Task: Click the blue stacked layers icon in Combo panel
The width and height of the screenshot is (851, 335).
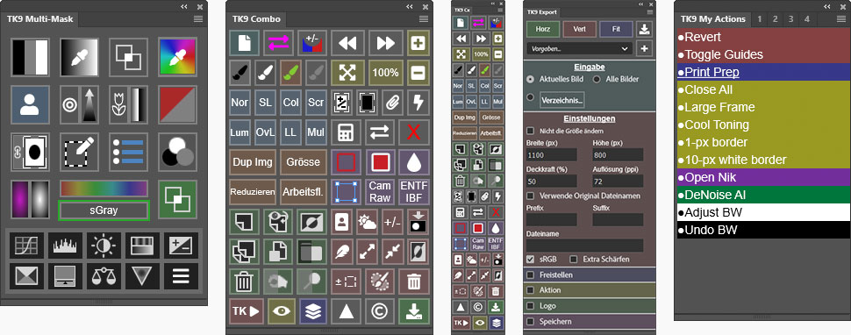Action: point(313,311)
